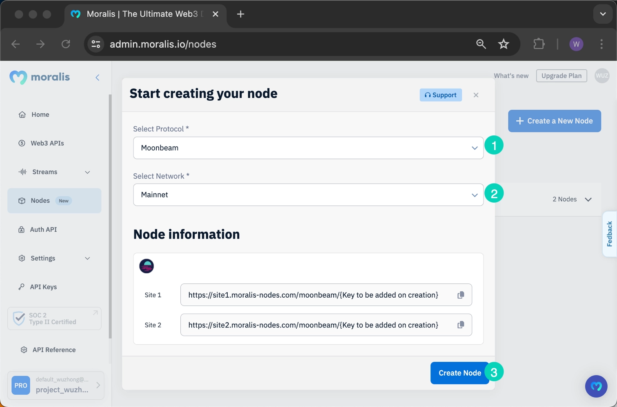Open the SOC 2 Type II Certified badge

click(x=54, y=319)
